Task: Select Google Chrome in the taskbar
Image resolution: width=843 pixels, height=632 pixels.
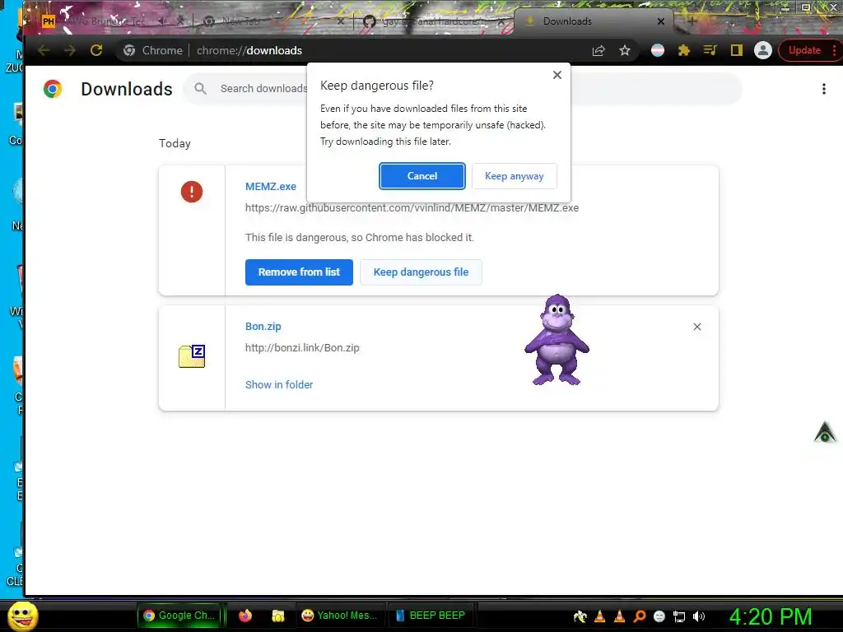Action: pos(180,616)
